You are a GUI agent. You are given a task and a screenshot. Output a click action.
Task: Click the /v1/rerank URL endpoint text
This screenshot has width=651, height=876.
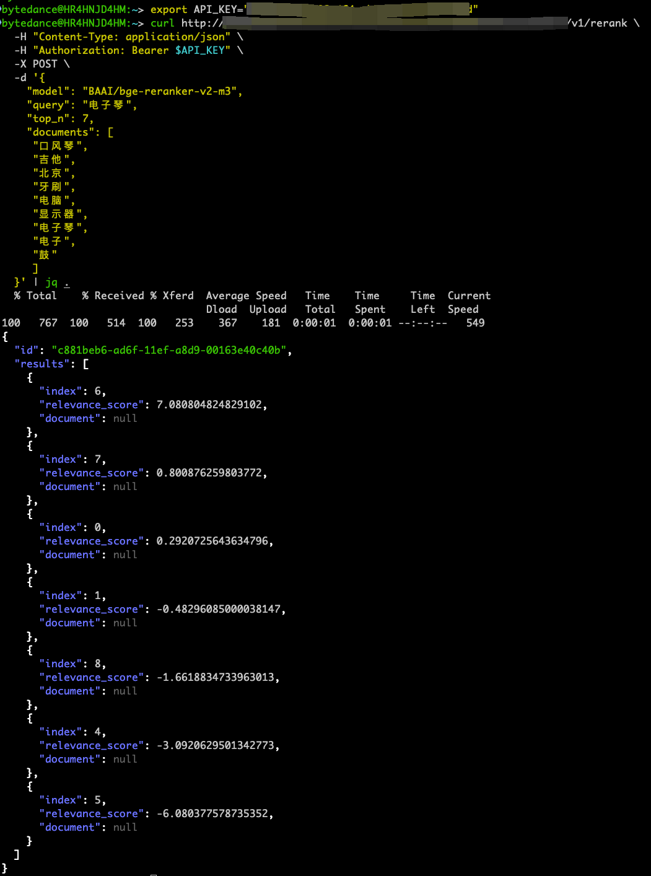(599, 23)
